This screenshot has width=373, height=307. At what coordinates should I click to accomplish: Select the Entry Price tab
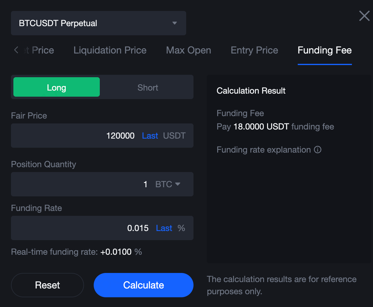tap(254, 50)
